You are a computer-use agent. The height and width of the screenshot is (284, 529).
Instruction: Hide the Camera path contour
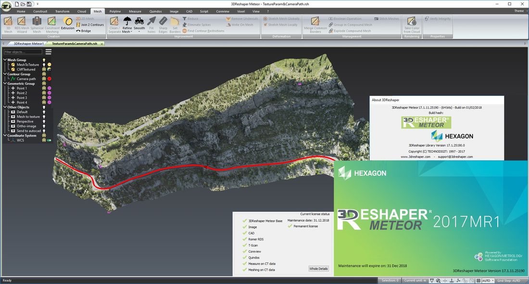tap(44, 78)
